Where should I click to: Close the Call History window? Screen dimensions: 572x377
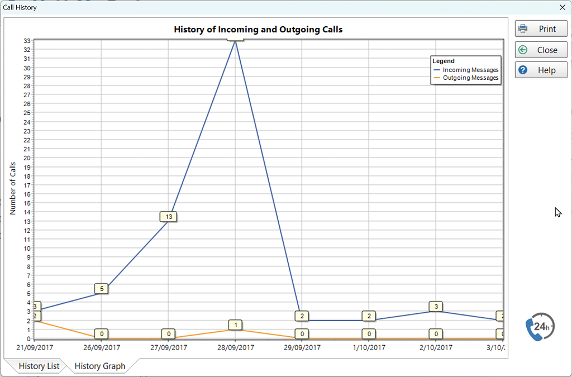[562, 7]
